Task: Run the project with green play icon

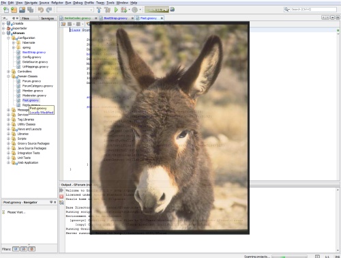Action: tap(116, 10)
